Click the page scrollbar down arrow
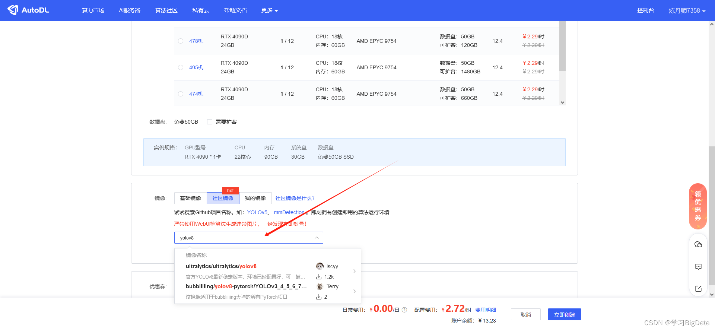 point(712,294)
